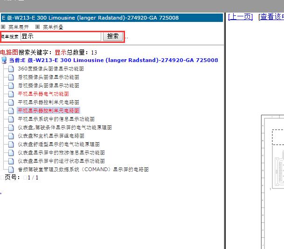The width and height of the screenshot is (284, 249).
Task: Click document icon for 仪表盘舒适型显示的电气功能原理图
Action: click(x=11, y=145)
